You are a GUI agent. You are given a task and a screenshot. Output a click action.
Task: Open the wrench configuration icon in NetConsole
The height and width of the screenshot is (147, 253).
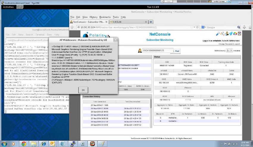click(x=218, y=34)
